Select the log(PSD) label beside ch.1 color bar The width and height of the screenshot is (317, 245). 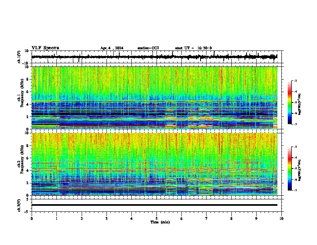[300, 104]
